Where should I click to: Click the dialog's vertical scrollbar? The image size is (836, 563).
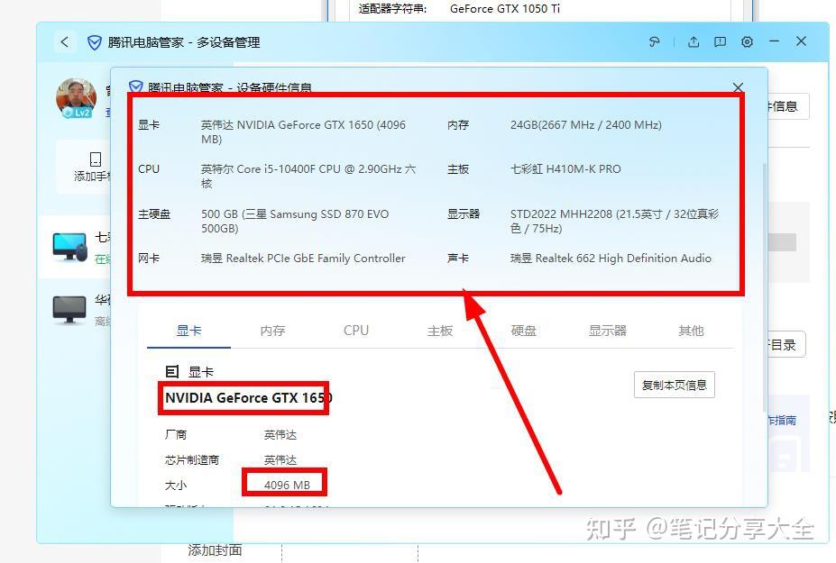(x=765, y=287)
